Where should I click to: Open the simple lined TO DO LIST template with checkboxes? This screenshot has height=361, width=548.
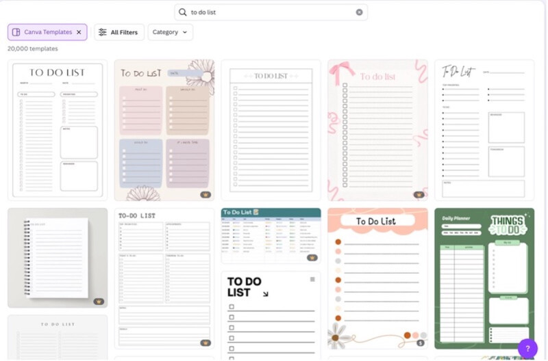pyautogui.click(x=271, y=130)
